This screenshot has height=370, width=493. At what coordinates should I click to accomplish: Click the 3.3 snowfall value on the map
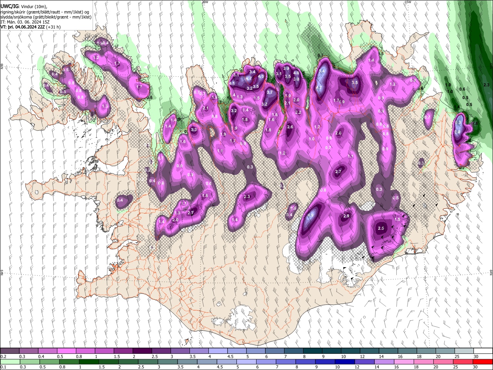tap(194, 130)
